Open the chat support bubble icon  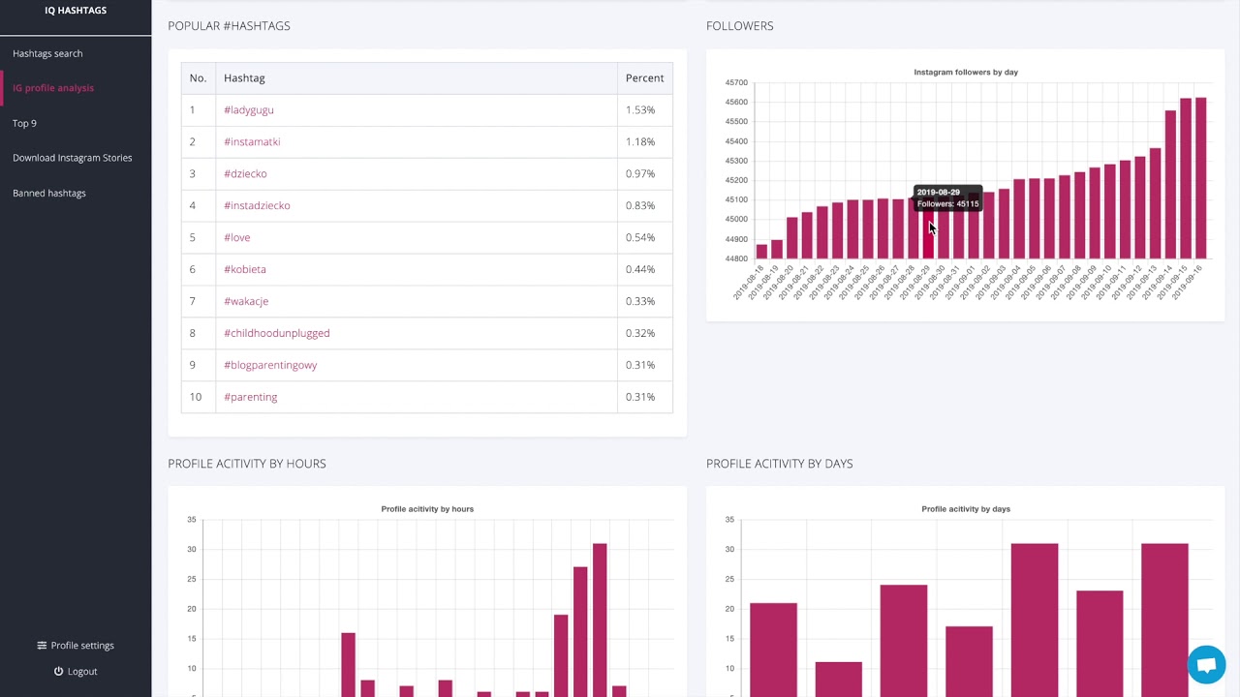click(1206, 665)
